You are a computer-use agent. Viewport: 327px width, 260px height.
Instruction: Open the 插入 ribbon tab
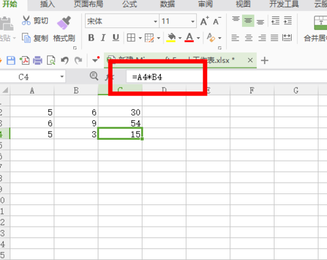[x=48, y=5]
